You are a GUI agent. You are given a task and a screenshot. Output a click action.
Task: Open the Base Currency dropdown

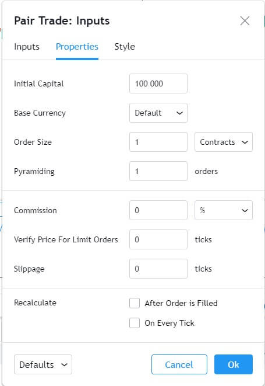pyautogui.click(x=158, y=113)
